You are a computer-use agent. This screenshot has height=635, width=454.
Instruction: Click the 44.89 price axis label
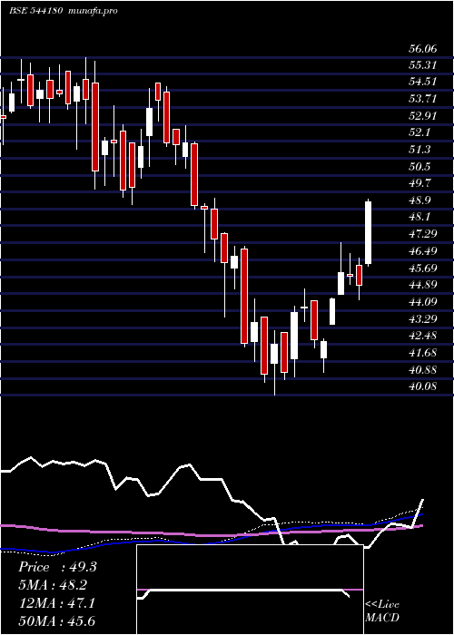[423, 284]
